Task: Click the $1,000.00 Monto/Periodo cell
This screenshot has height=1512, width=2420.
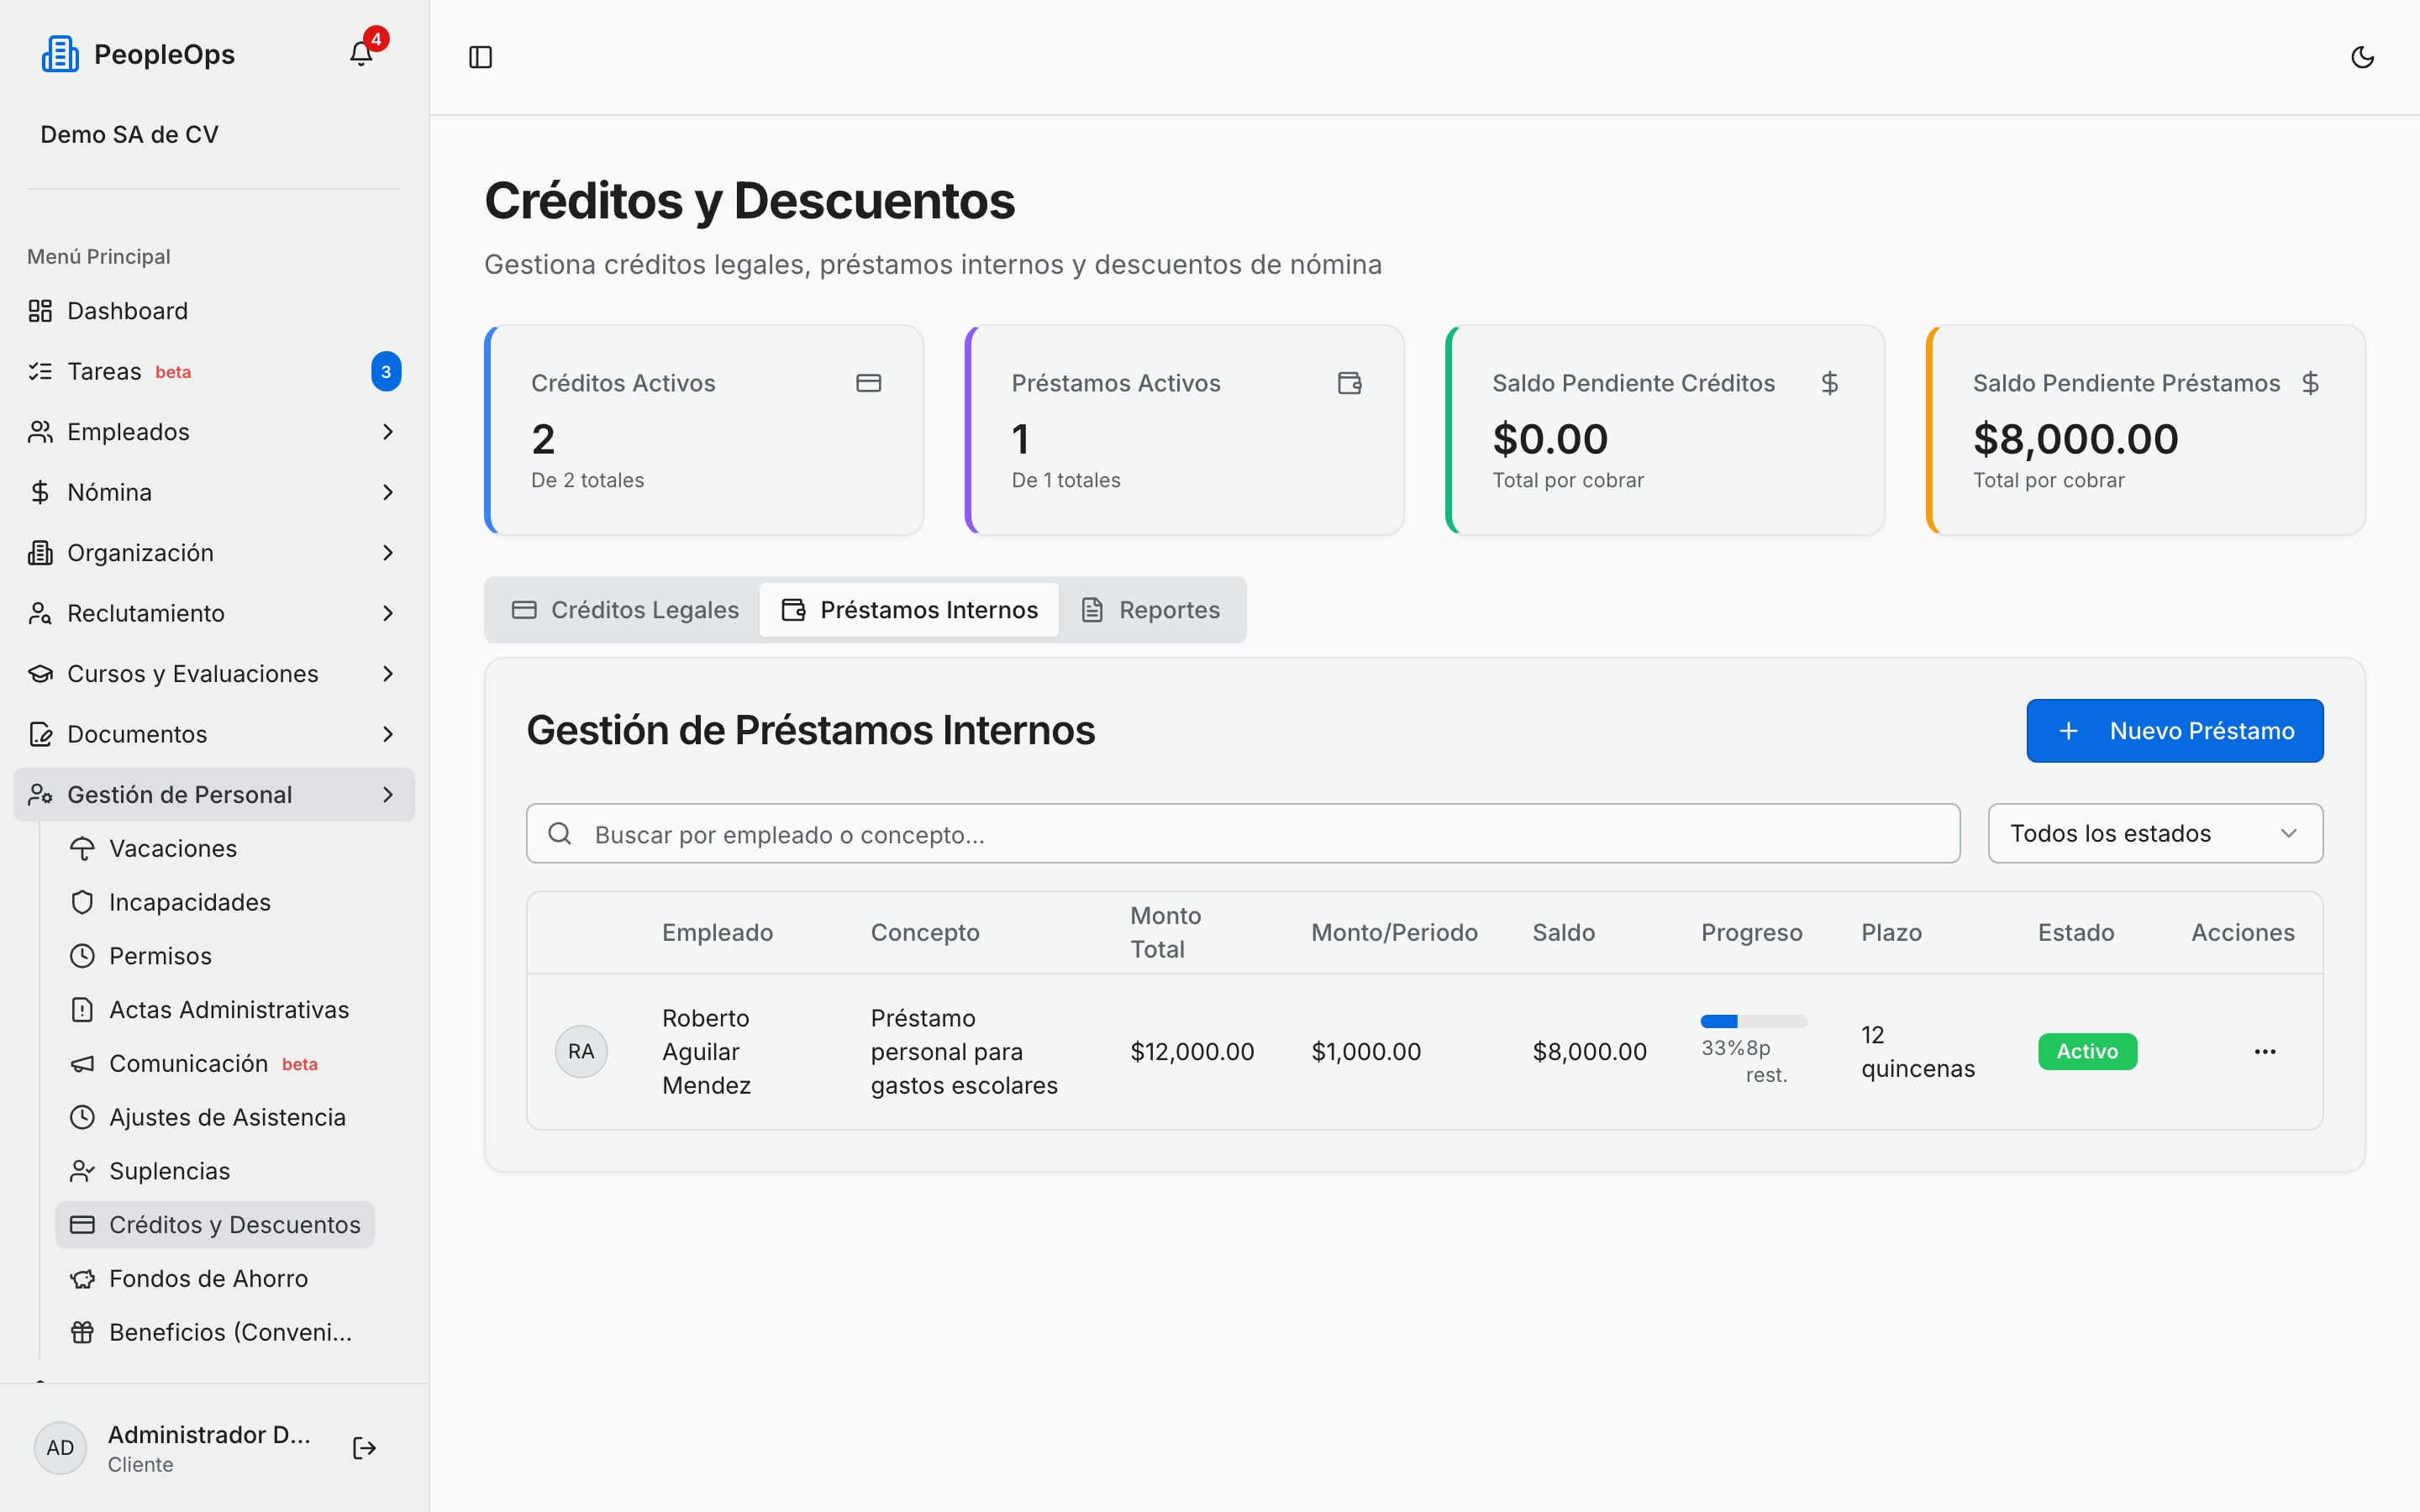Action: coord(1366,1052)
